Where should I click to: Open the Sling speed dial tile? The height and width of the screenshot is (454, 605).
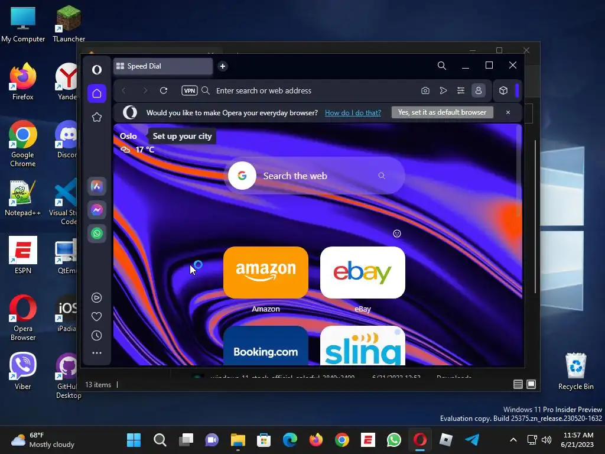click(x=363, y=346)
